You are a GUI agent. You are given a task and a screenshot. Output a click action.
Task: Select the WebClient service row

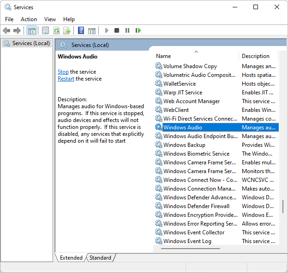click(216, 110)
